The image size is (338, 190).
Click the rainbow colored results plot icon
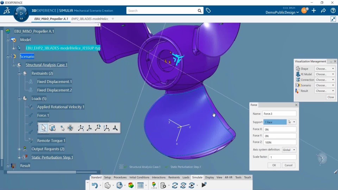coord(131,185)
